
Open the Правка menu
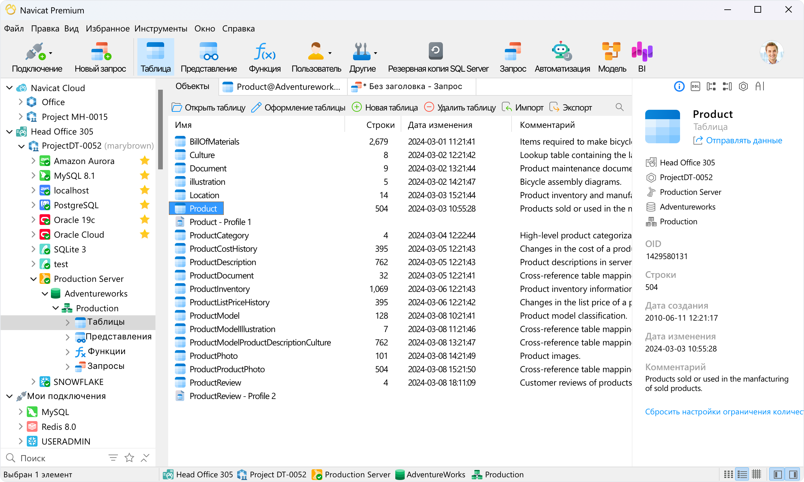(x=45, y=28)
